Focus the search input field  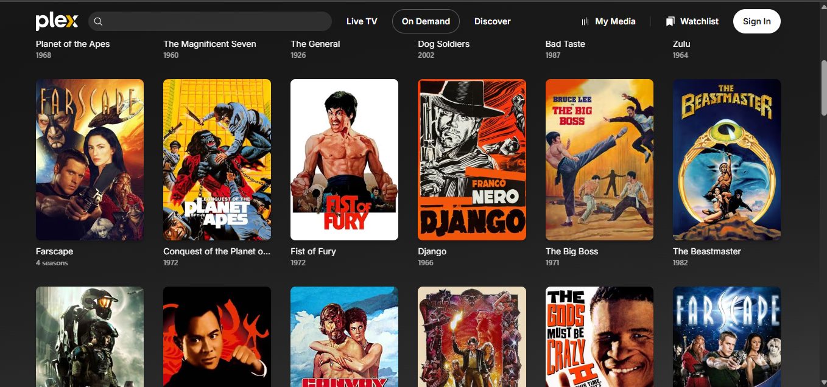coord(210,21)
